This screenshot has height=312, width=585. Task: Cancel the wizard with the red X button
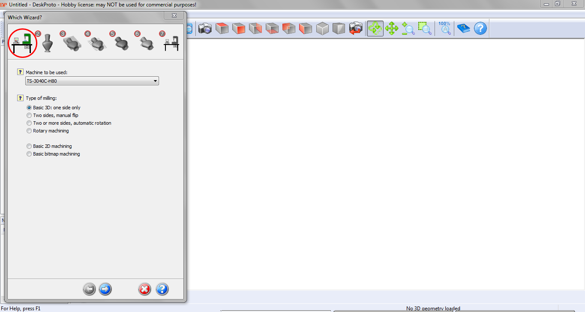pos(144,289)
